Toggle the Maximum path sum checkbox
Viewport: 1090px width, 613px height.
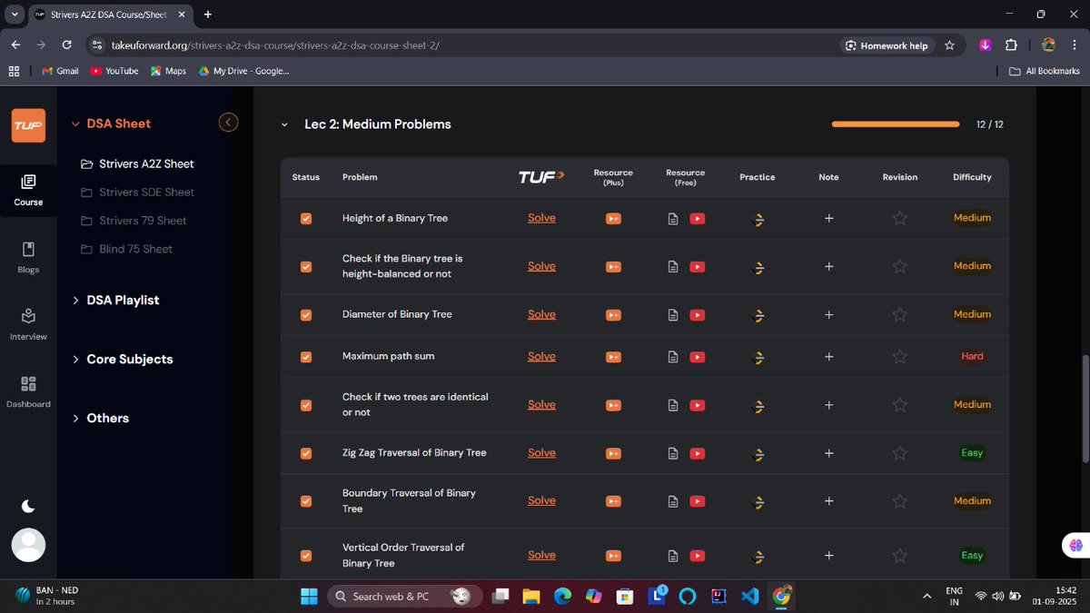(x=306, y=357)
